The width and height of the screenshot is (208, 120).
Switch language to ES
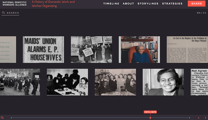click(204, 13)
